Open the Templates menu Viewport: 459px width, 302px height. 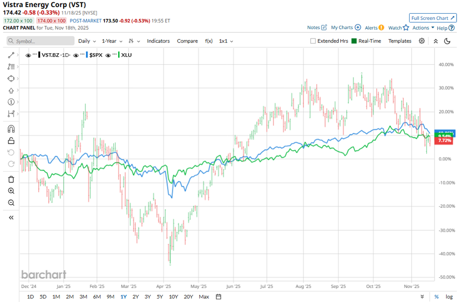click(399, 41)
